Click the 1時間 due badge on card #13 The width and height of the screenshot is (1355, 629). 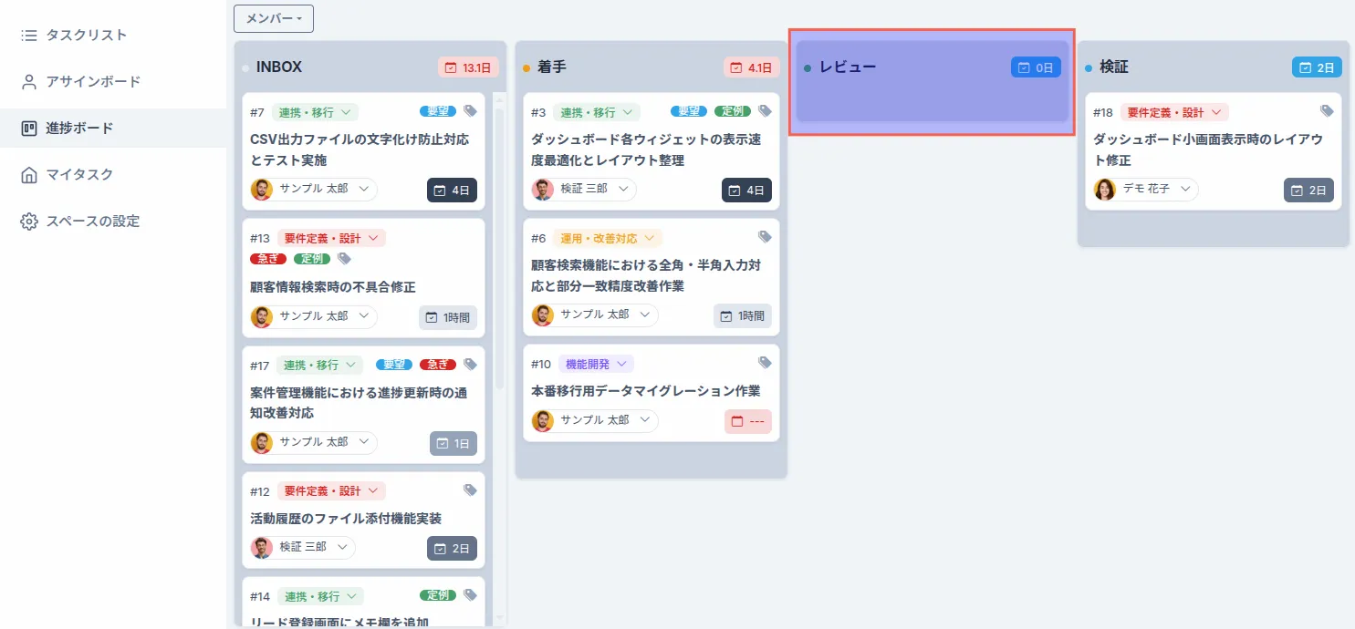(x=448, y=316)
